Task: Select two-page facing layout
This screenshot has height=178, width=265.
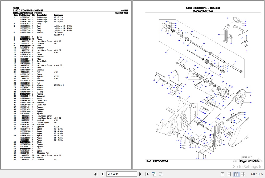Action: (x=236, y=174)
